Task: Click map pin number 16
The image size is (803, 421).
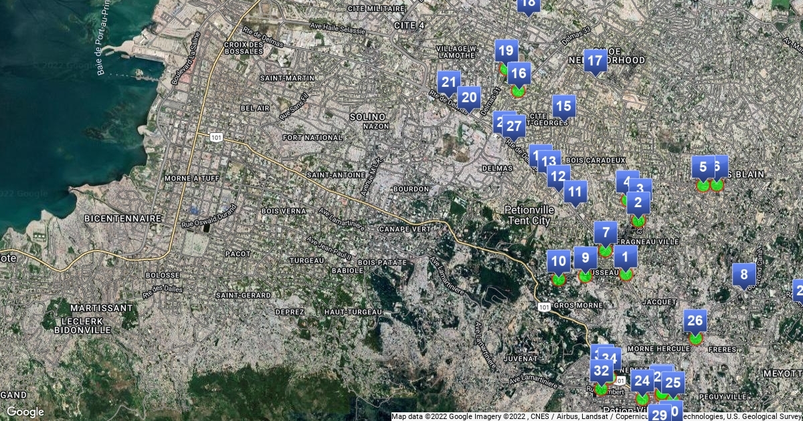Action: pos(519,73)
